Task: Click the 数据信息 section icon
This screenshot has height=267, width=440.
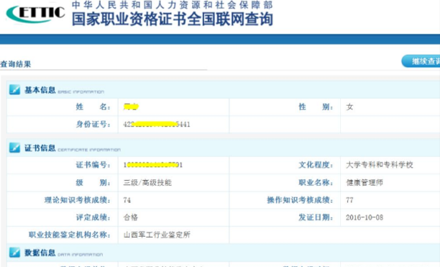Action: pos(14,253)
